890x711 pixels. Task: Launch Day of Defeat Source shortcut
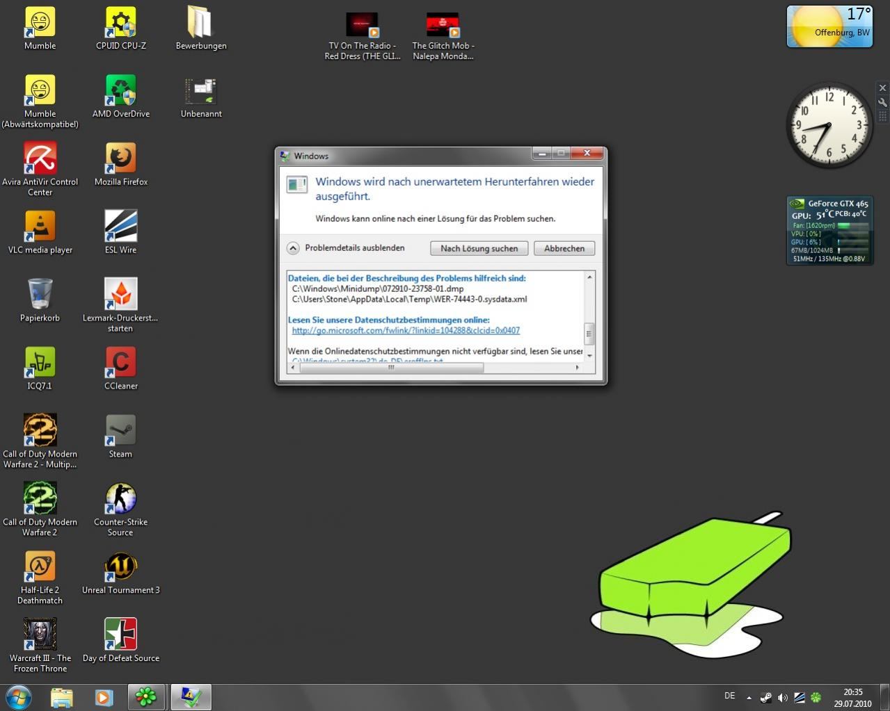click(x=120, y=641)
